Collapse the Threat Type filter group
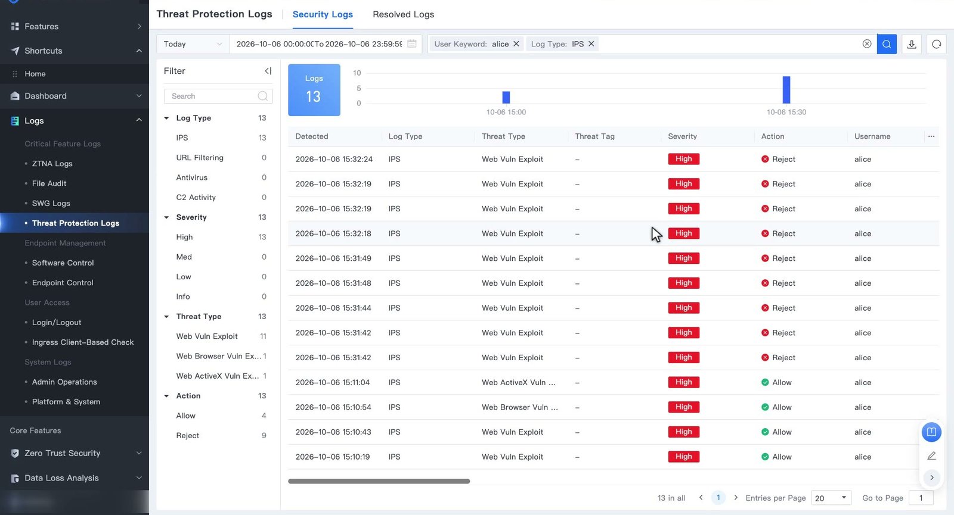This screenshot has width=954, height=515. coord(167,317)
